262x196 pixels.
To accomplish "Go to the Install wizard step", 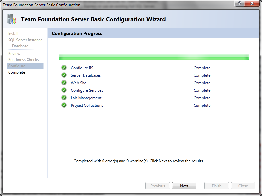I will (13, 34).
